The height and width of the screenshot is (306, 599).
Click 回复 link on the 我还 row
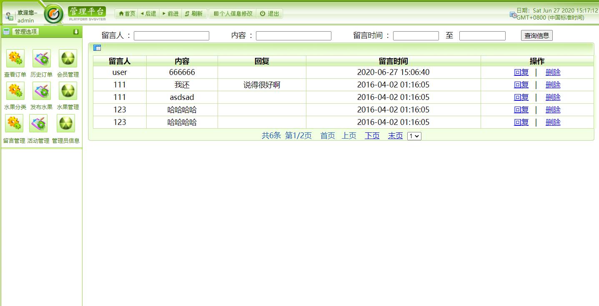(521, 85)
